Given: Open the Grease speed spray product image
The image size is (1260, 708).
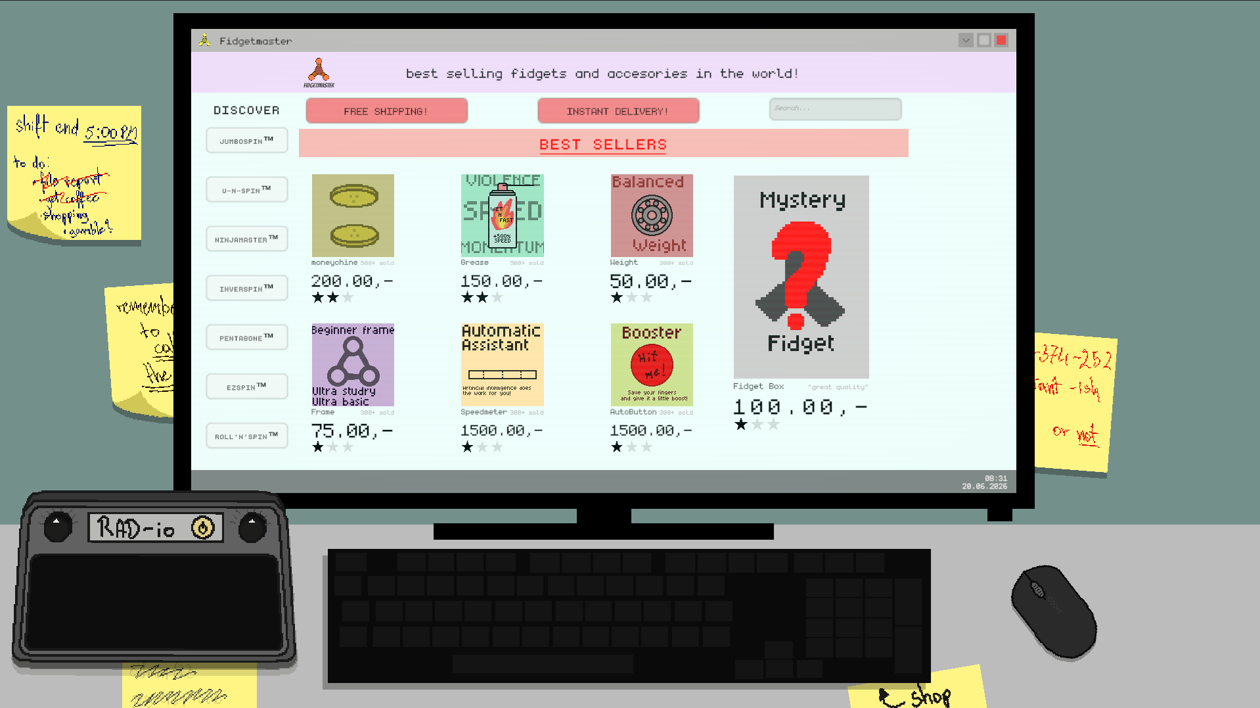Looking at the screenshot, I should point(503,216).
